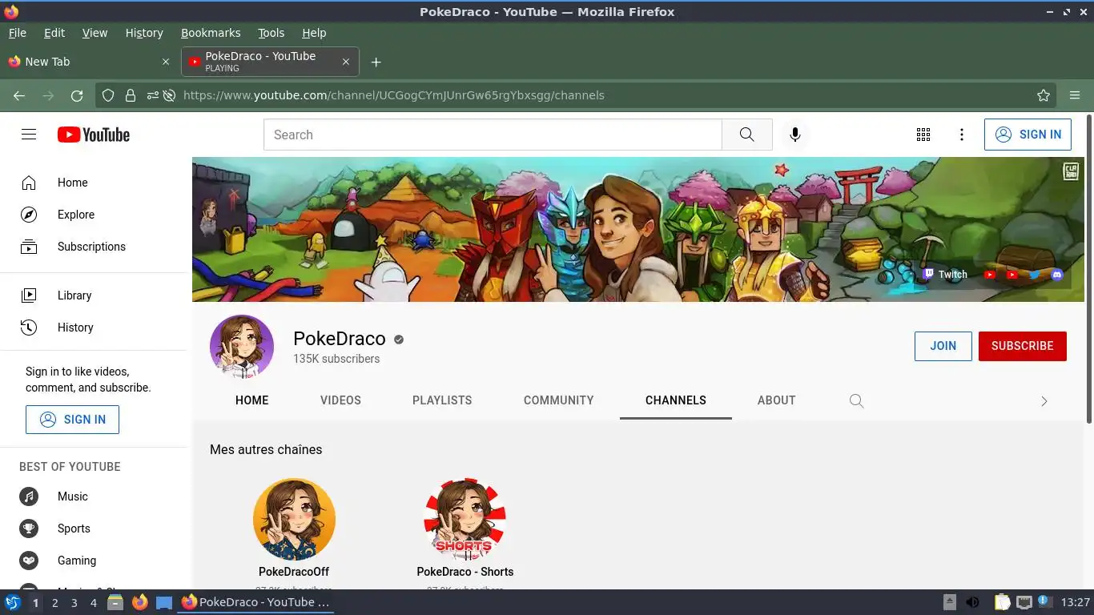
Task: Click SIGN IN in the sidebar
Action: [x=72, y=420]
